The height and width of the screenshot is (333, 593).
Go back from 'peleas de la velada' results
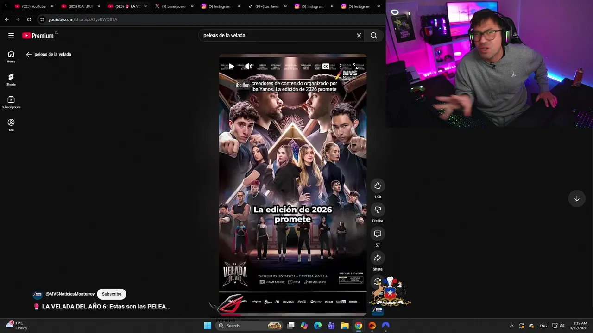click(x=29, y=54)
